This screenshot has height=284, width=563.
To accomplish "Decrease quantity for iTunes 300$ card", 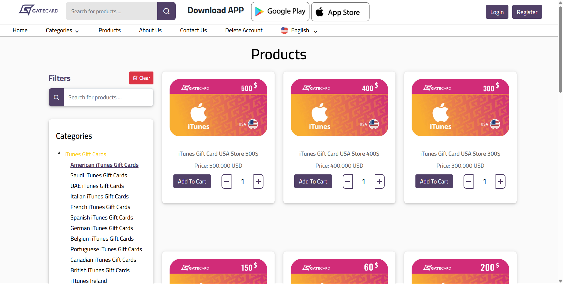I will pos(469,181).
